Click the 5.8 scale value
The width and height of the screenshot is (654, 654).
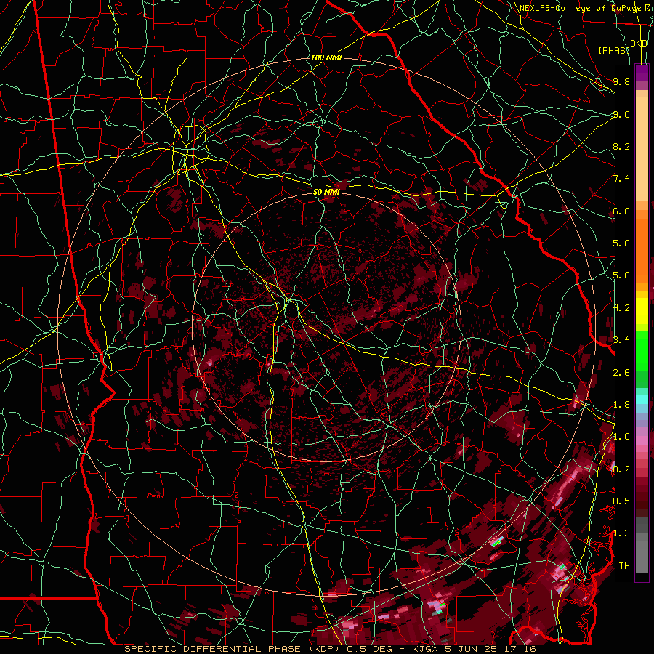pyautogui.click(x=621, y=243)
